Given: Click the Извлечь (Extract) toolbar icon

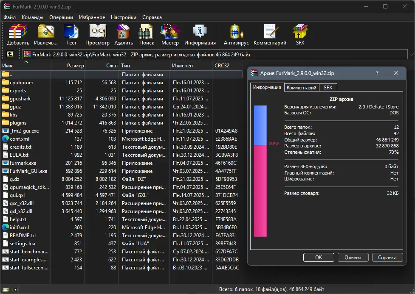Looking at the screenshot, I should click(x=46, y=31).
